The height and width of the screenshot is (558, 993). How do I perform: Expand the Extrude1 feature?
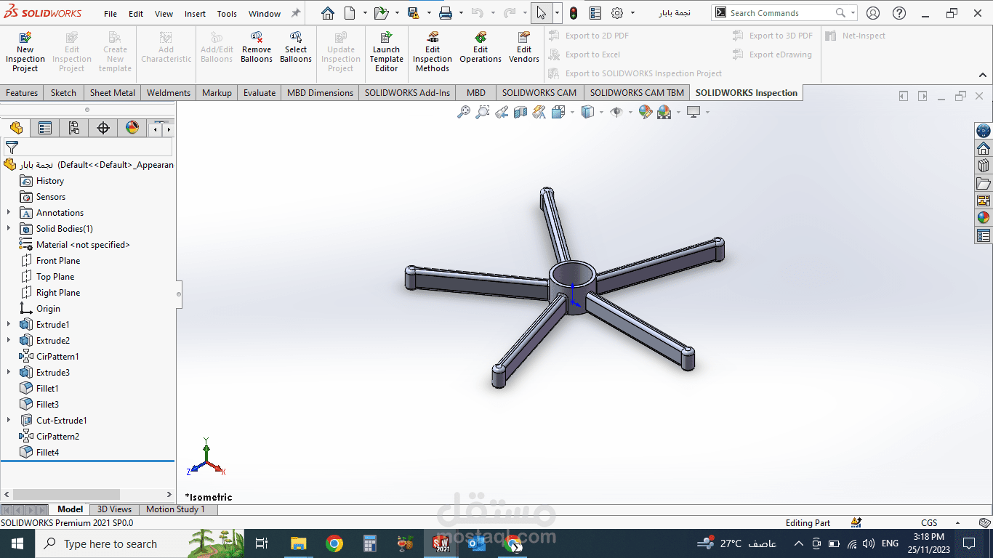[9, 325]
